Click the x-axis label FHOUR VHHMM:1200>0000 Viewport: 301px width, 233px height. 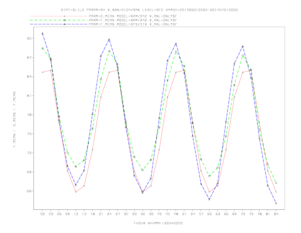pyautogui.click(x=158, y=223)
